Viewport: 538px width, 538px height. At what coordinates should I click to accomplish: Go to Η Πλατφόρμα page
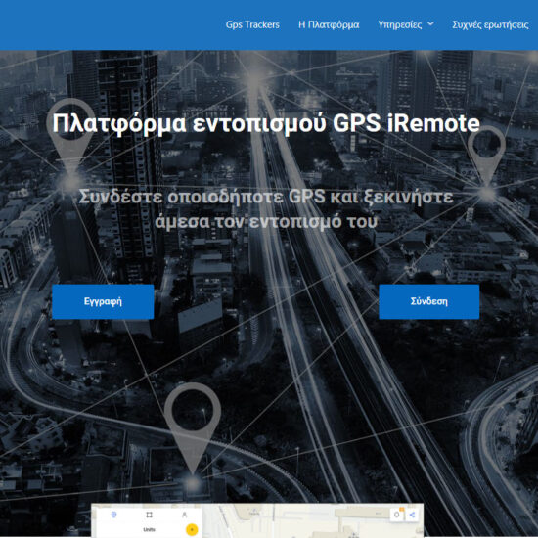click(x=329, y=25)
